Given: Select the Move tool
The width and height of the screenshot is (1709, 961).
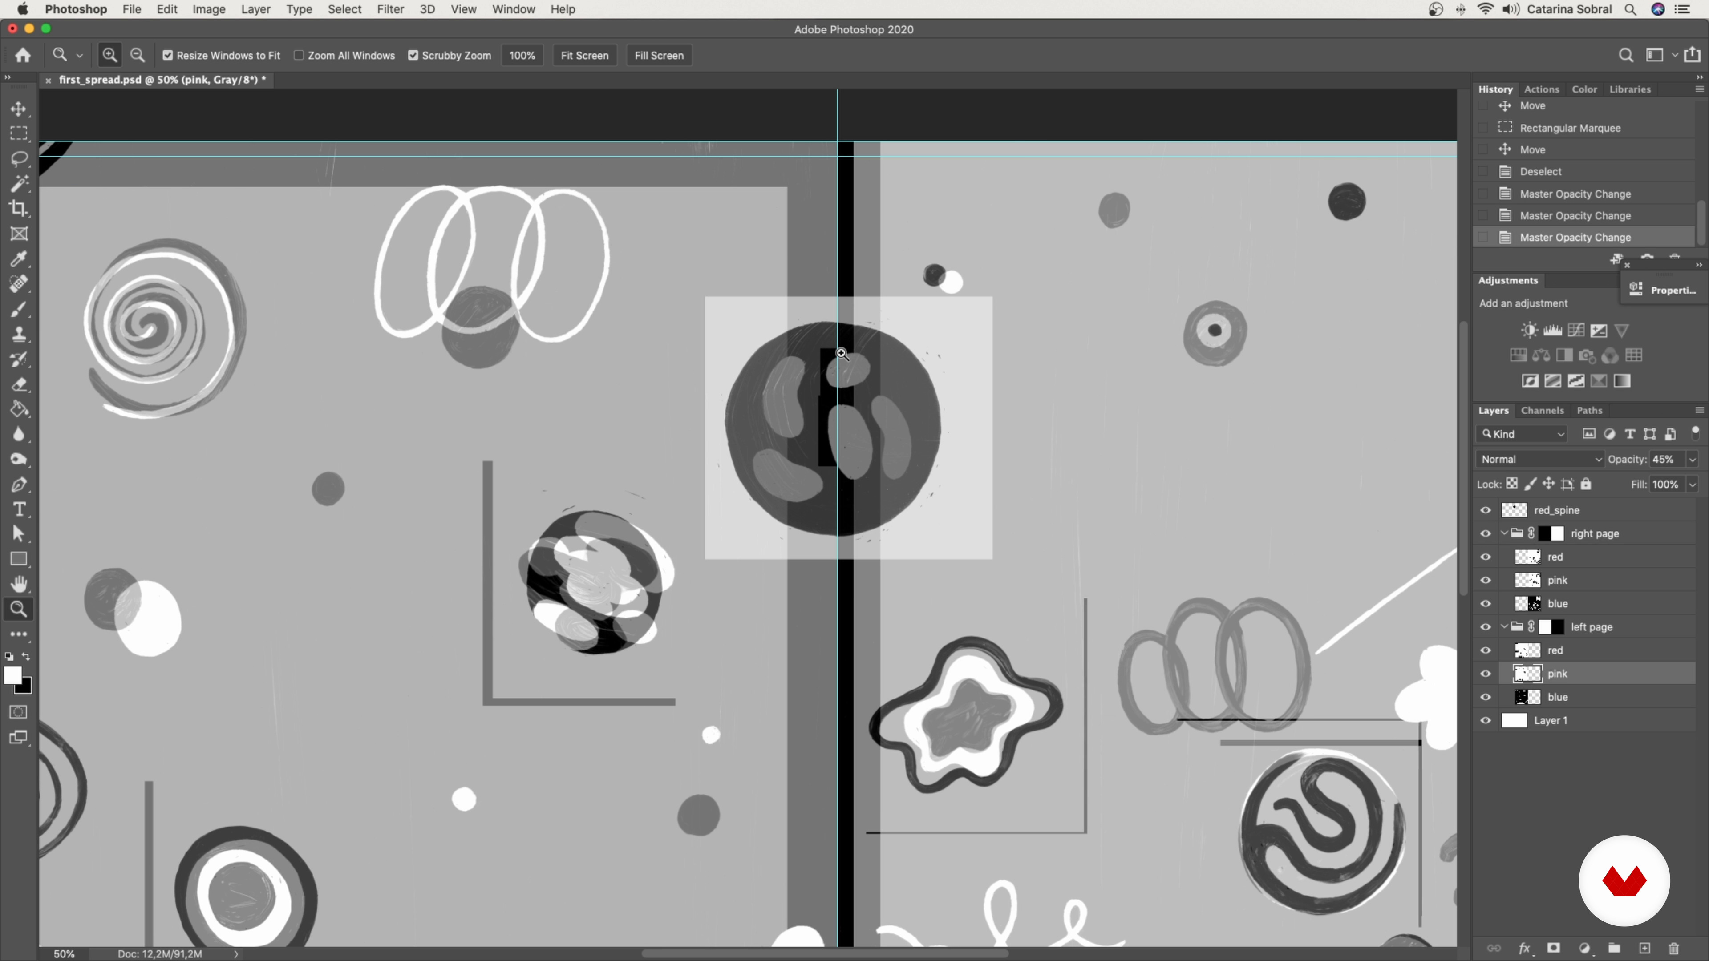Looking at the screenshot, I should pyautogui.click(x=19, y=109).
